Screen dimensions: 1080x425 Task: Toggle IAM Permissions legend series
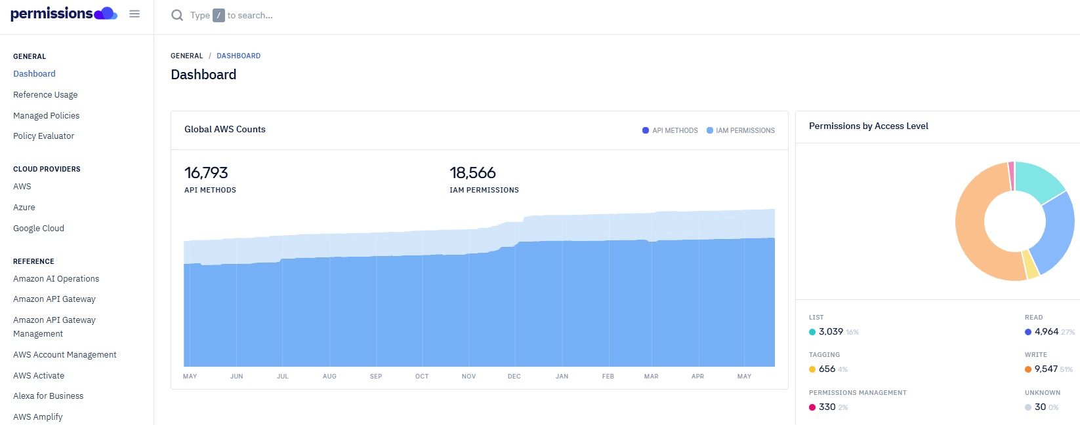(741, 130)
